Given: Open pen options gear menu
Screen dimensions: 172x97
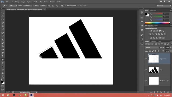Looking at the screenshot, I should [x=62, y=6].
